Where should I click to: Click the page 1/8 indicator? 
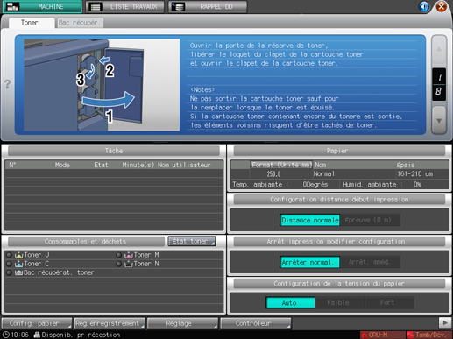tap(439, 84)
